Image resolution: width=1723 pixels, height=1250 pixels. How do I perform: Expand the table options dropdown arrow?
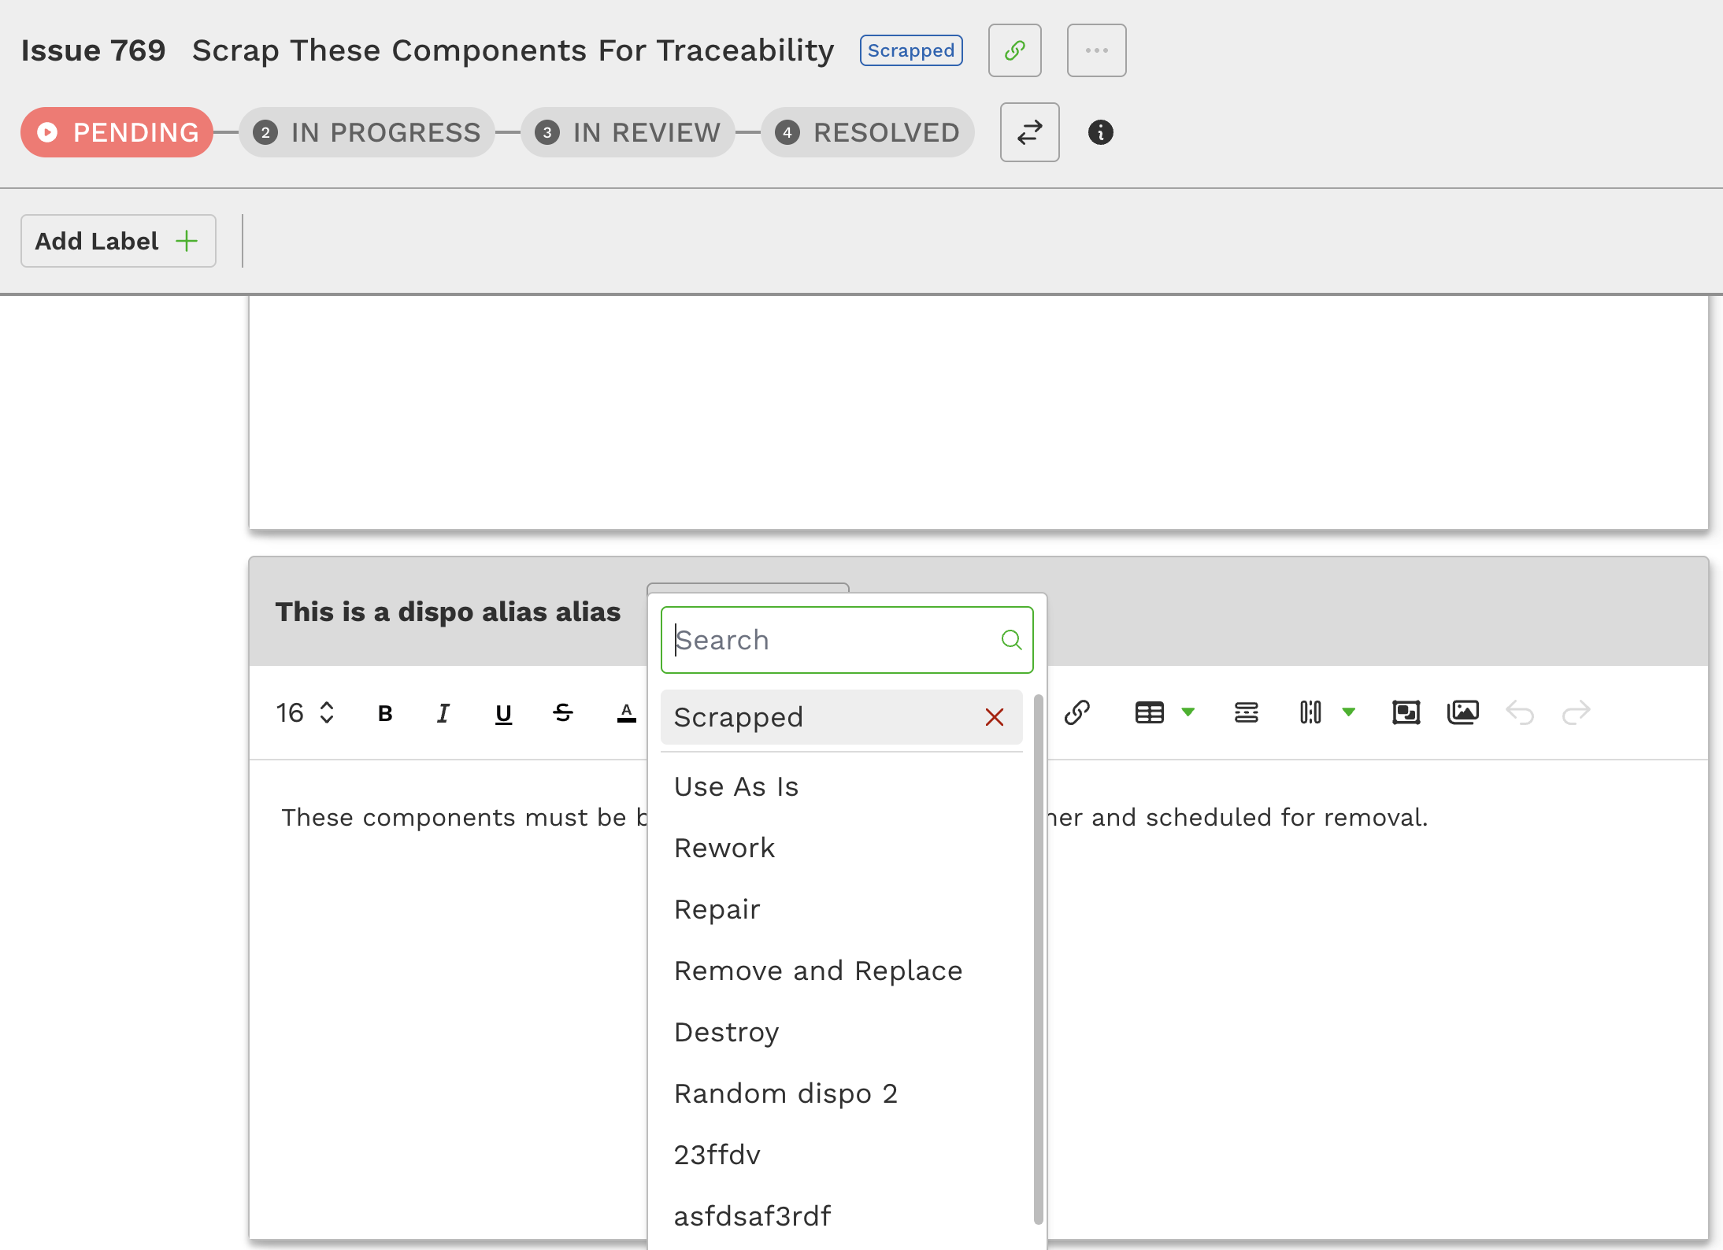[x=1188, y=712]
